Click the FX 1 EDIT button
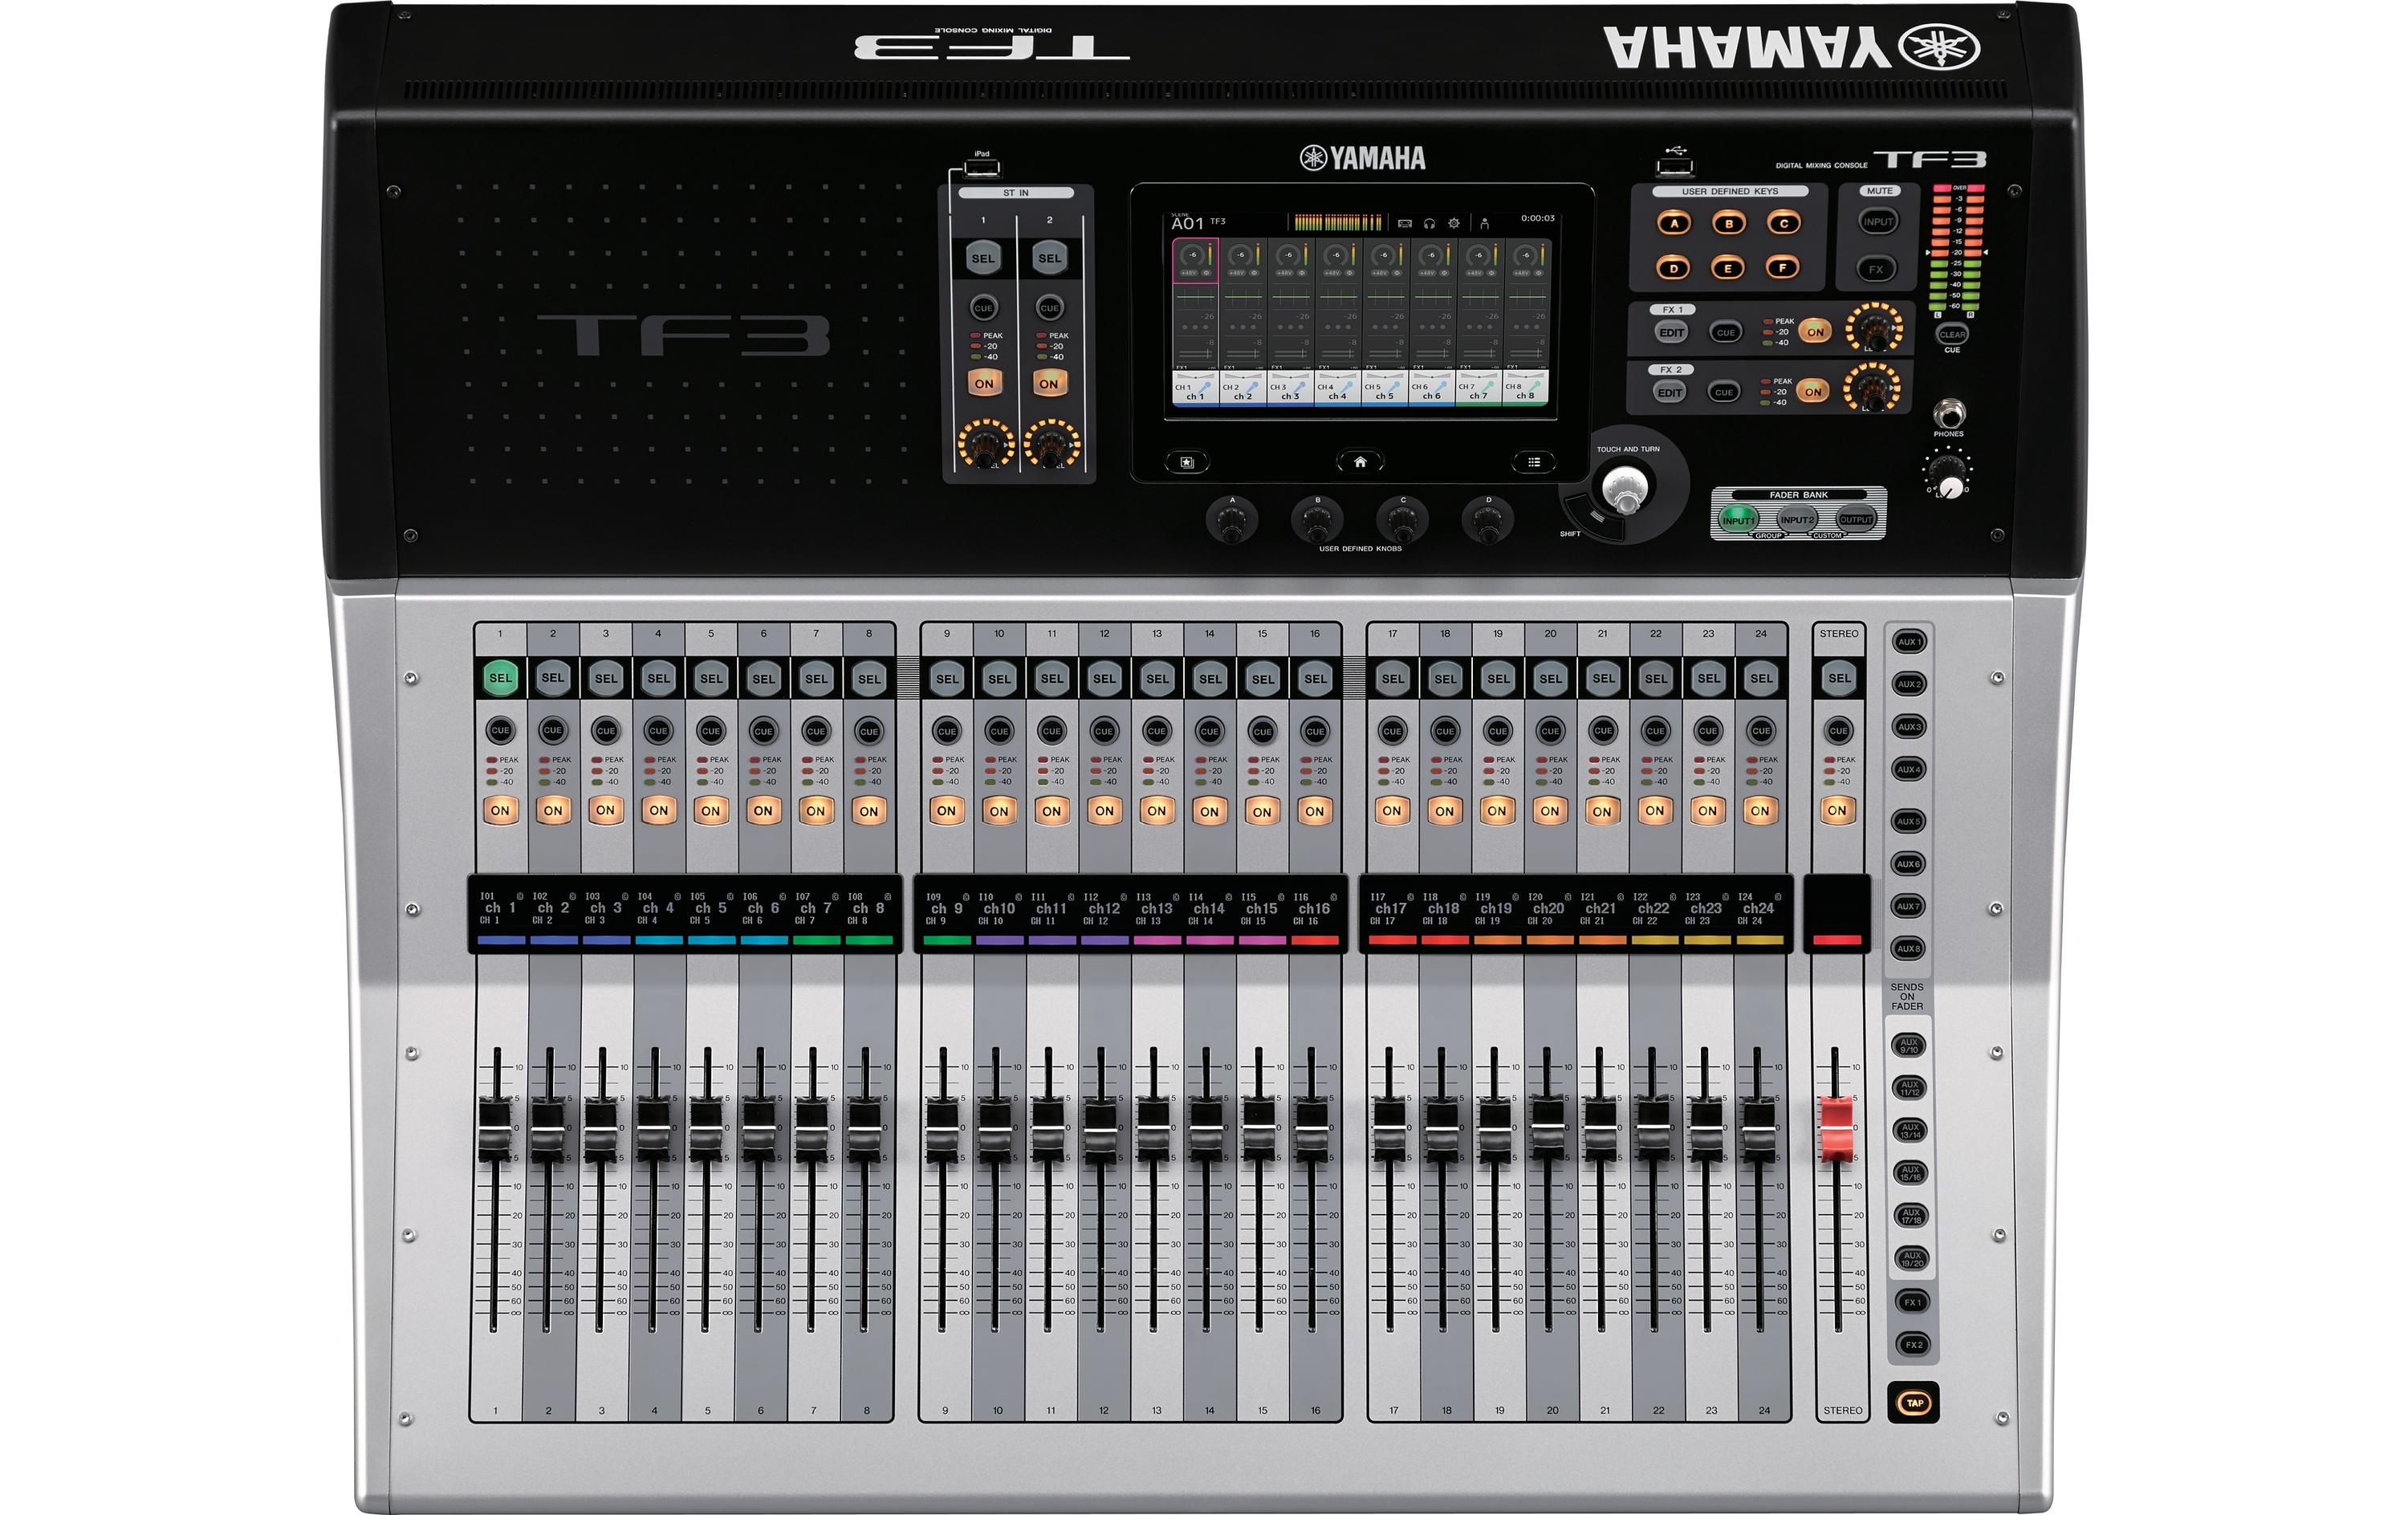Image resolution: width=2408 pixels, height=1515 pixels. point(1672,332)
